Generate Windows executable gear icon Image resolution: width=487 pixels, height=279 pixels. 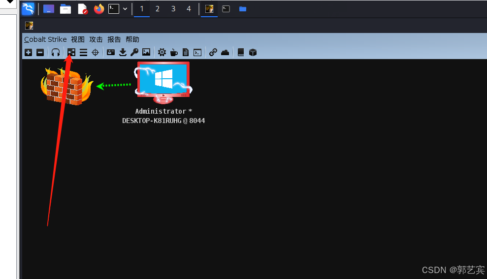(162, 53)
